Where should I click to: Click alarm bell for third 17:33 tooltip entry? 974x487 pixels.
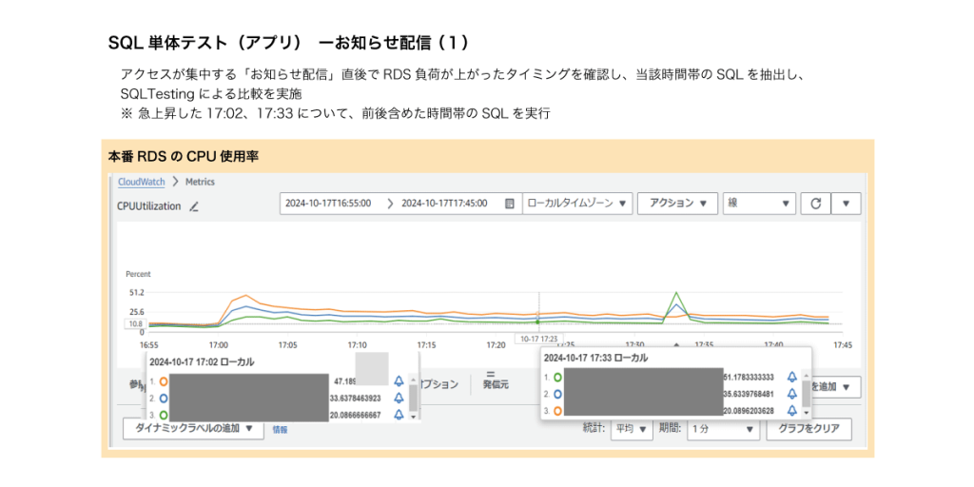click(x=792, y=411)
